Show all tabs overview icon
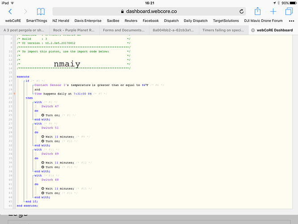Viewport: 298px width, 224px height. [x=289, y=11]
